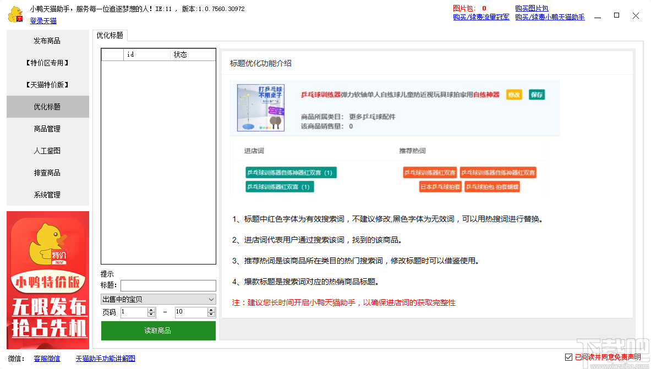This screenshot has height=369, width=651.
Task: Click the yellow duck app logo
Action: pos(16,14)
